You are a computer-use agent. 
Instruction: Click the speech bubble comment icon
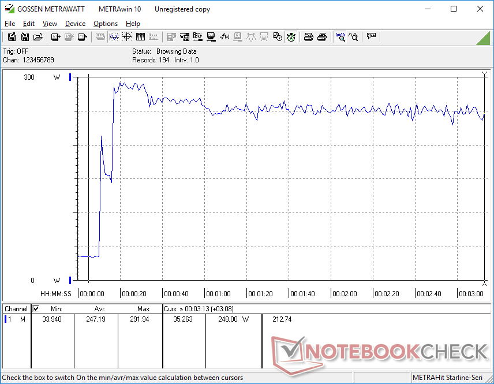371,36
